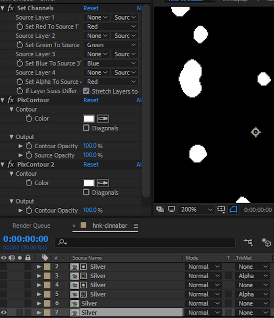Click the PixContour color eyedropper

[x=103, y=119]
